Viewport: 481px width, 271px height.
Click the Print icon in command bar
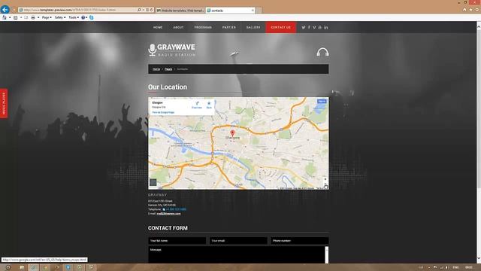(x=33, y=17)
